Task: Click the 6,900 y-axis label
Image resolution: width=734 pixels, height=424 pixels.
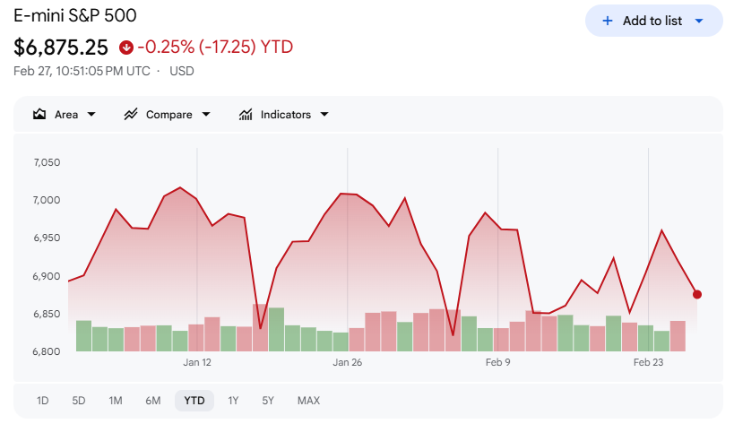Action: click(47, 276)
